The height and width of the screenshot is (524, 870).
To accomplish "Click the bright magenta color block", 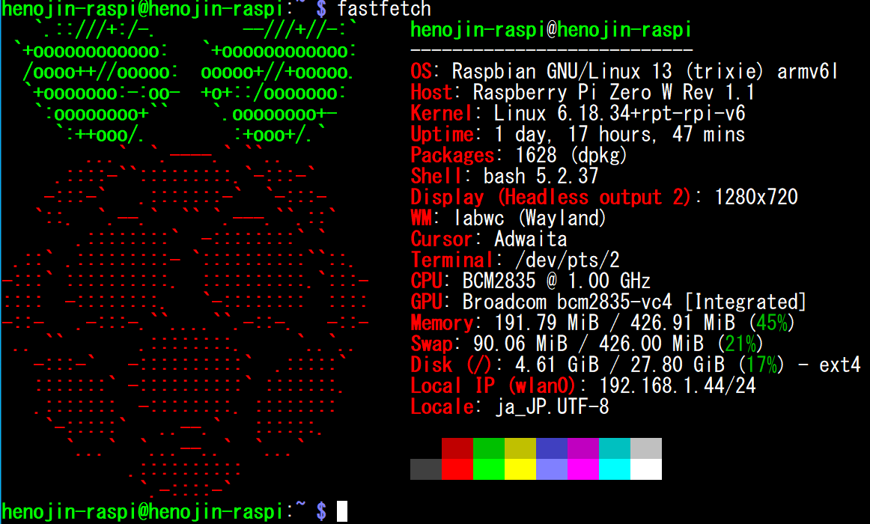I will click(583, 469).
